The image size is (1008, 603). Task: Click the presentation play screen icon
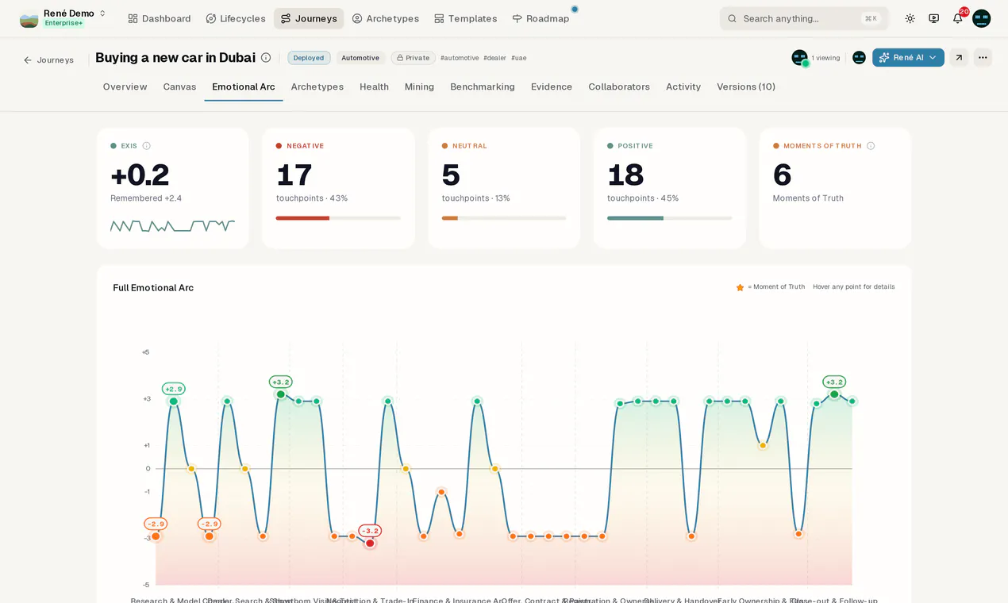click(934, 18)
